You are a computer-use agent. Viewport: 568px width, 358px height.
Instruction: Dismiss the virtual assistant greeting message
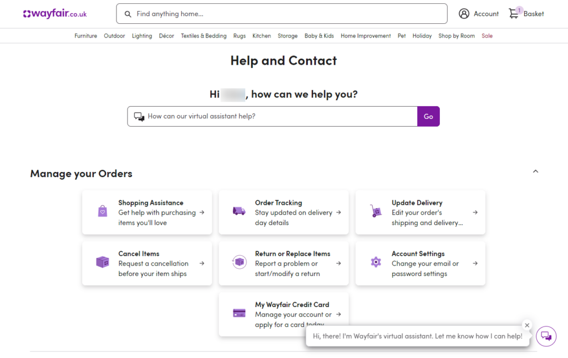pyautogui.click(x=526, y=325)
